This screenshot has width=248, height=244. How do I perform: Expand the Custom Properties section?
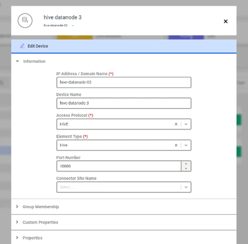(124, 222)
